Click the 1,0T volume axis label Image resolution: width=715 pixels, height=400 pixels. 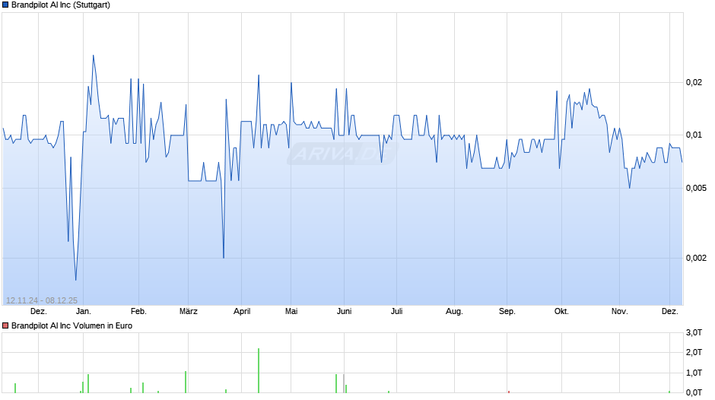click(x=694, y=373)
